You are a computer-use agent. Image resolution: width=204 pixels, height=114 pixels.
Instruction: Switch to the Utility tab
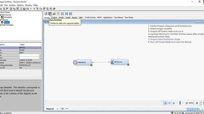coord(81,17)
